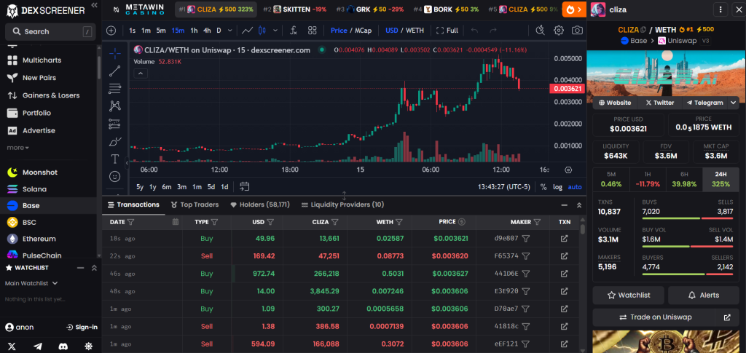Switch chart to MCap display
Screen dimensions: 746x353
pyautogui.click(x=363, y=31)
